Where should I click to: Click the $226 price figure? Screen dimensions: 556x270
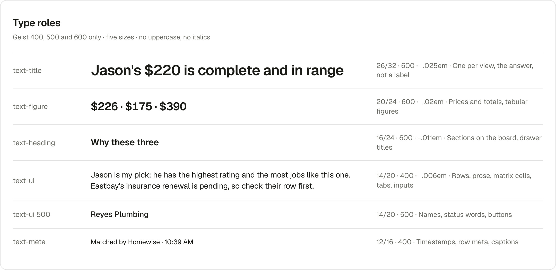tap(104, 106)
